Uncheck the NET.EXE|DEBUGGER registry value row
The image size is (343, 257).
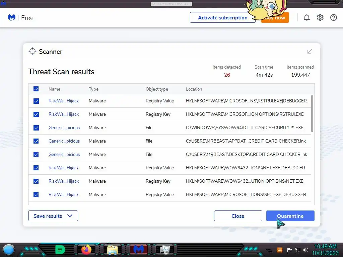pyautogui.click(x=36, y=168)
